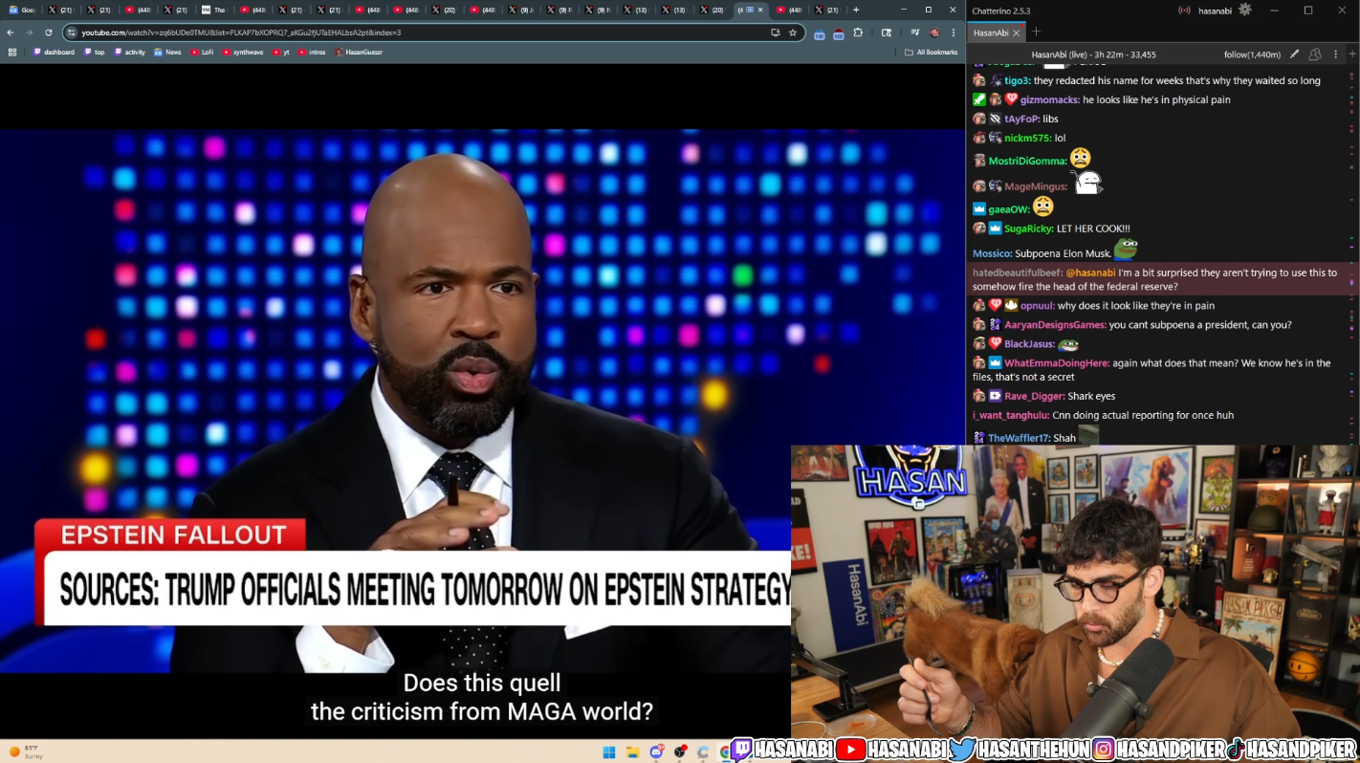Open Chatterino settings gear icon
Viewport: 1360px width, 763px height.
1244,10
